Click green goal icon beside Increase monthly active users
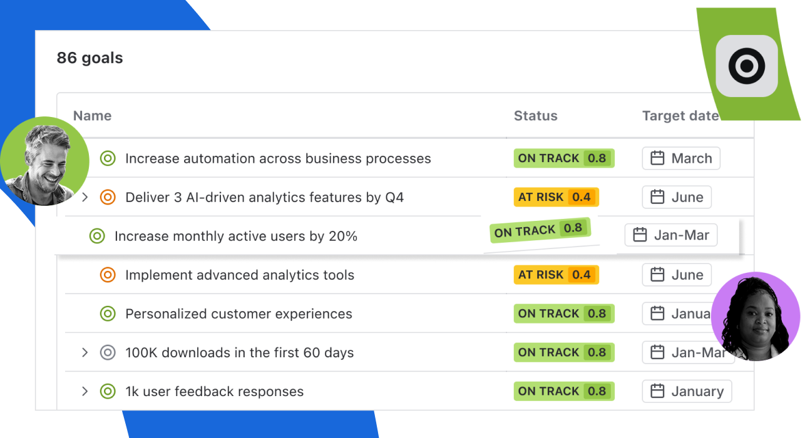Screen dimensions: 805x438 97,236
